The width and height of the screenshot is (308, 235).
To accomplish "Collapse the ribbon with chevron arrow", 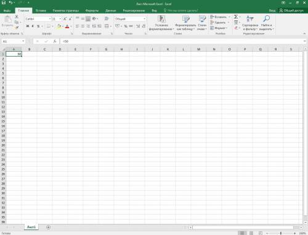I will point(304,33).
